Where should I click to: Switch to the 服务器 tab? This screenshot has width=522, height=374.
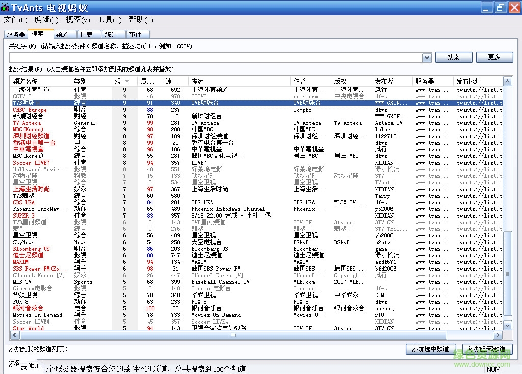click(15, 34)
